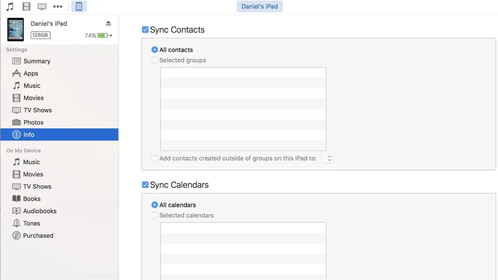Select the All contacts radio button

pyautogui.click(x=154, y=50)
